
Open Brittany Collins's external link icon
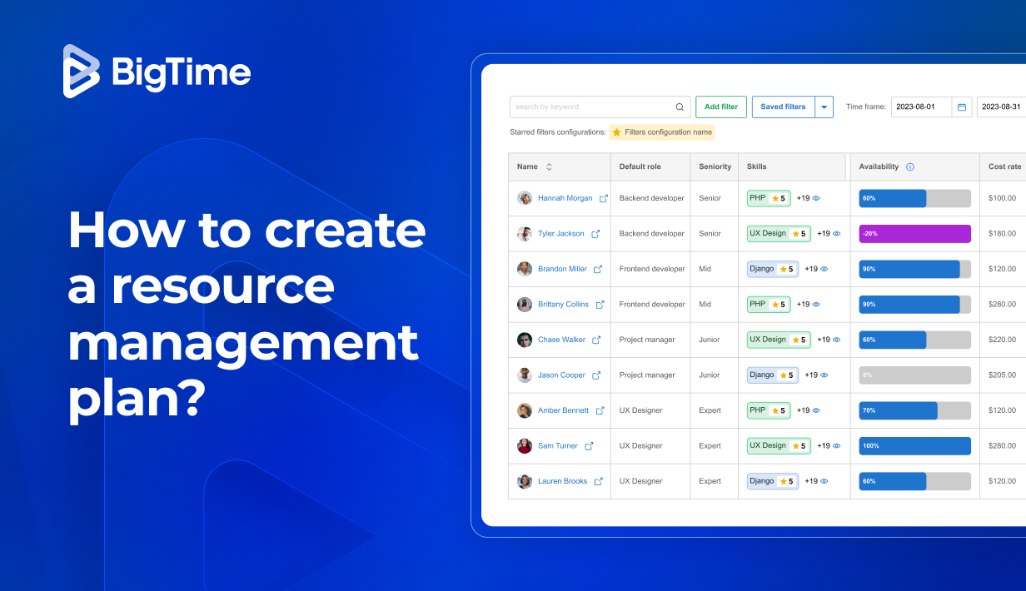[600, 305]
